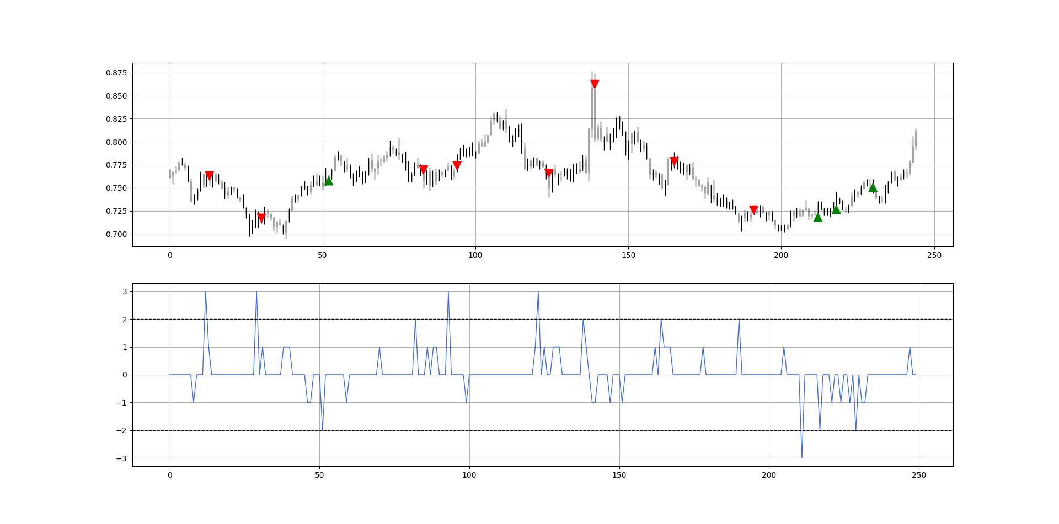Click the 3 y-axis label of the indicator chart
Screen dimensions: 1059x524
click(x=125, y=291)
